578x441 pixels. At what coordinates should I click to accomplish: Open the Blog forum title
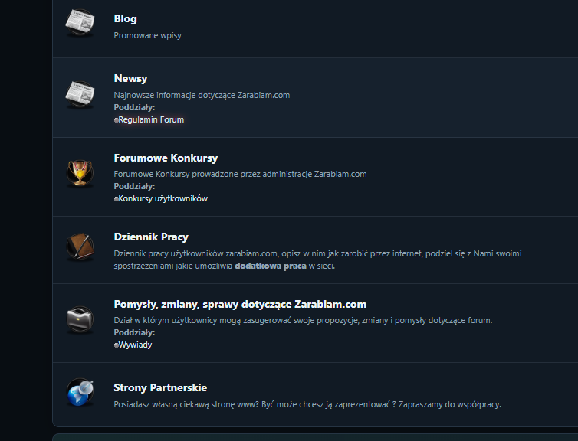pyautogui.click(x=125, y=19)
